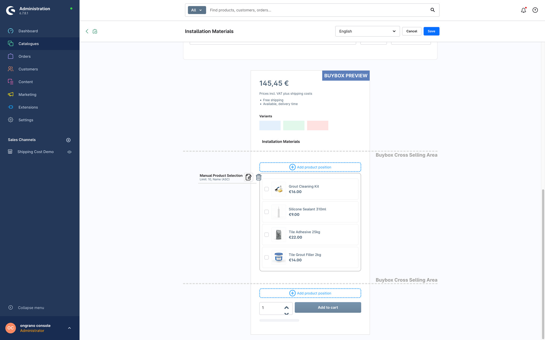545x340 pixels.
Task: Select the pink variant swatch
Action: 317,125
